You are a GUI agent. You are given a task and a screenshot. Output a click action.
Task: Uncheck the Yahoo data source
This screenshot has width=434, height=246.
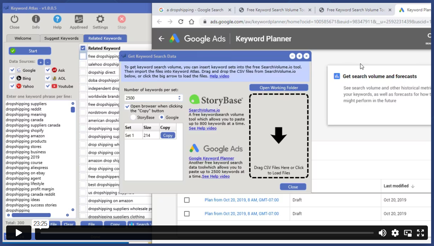pos(12,86)
